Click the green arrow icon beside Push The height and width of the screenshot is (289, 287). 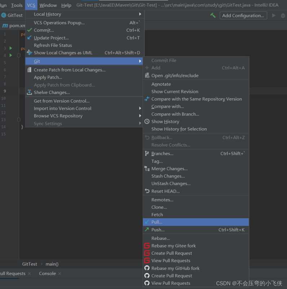click(x=147, y=229)
